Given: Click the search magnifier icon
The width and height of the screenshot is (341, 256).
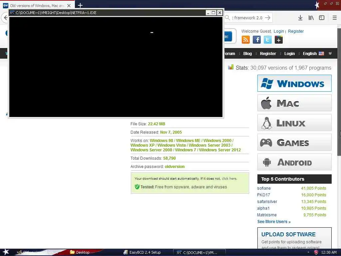Looking at the screenshot, I should pos(227,18).
